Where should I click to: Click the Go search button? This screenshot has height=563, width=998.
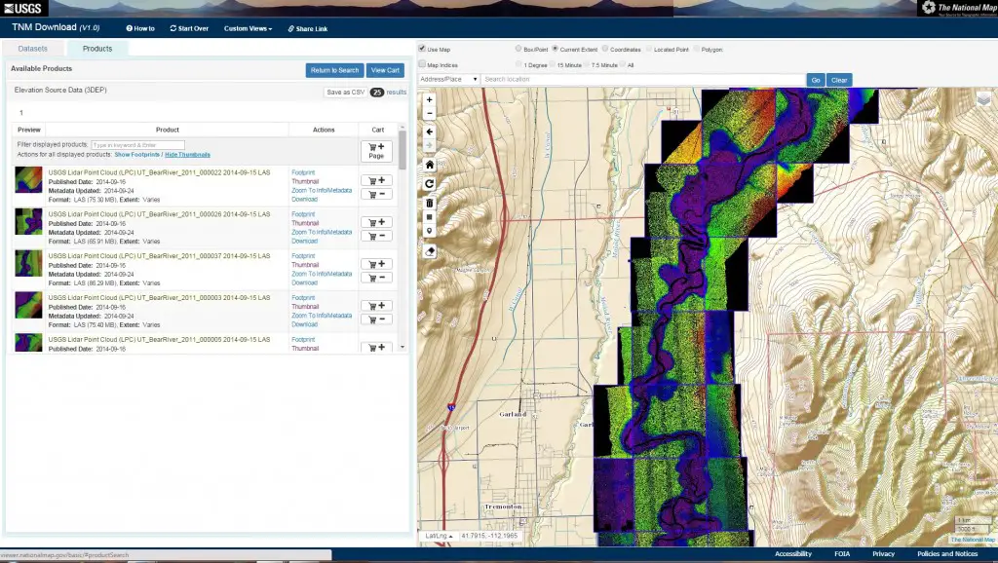pyautogui.click(x=816, y=80)
